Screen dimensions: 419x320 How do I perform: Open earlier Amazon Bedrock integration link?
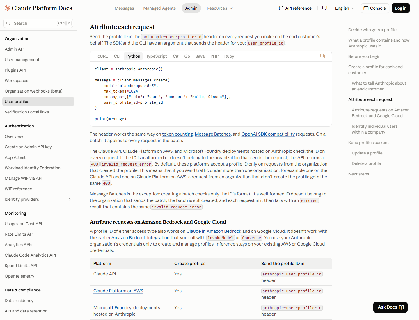pyautogui.click(x=134, y=238)
